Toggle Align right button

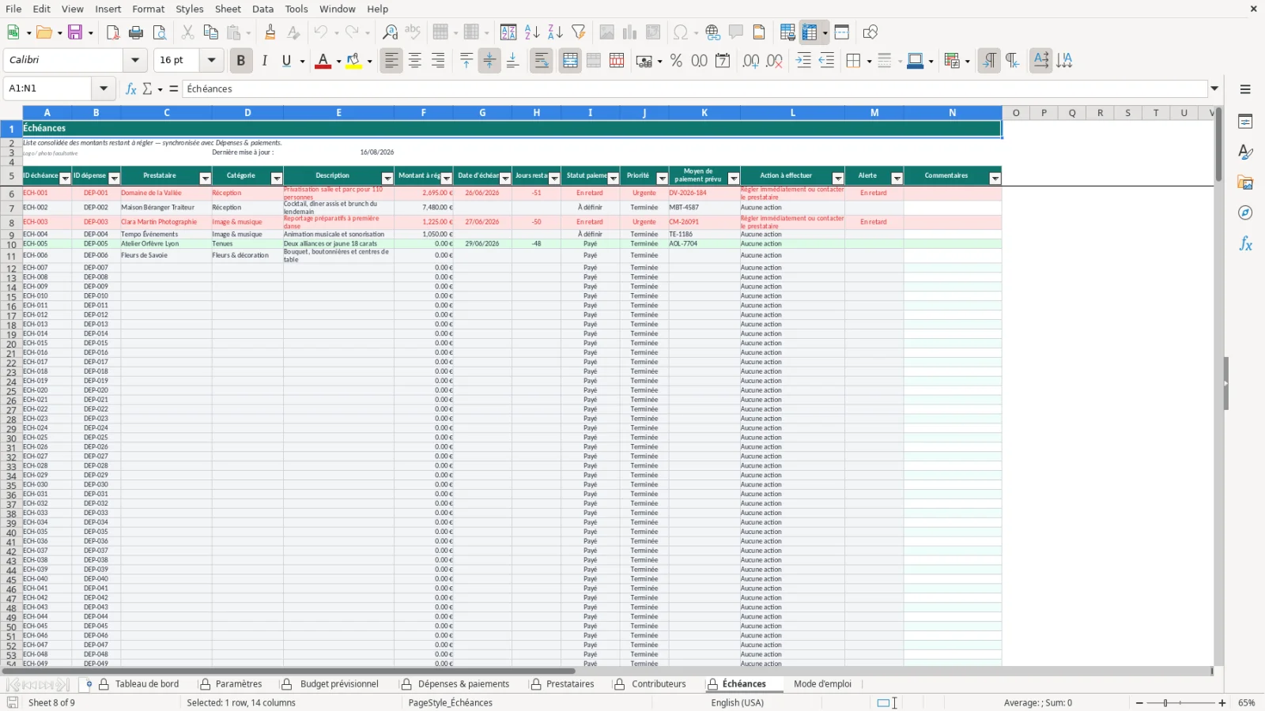click(438, 61)
